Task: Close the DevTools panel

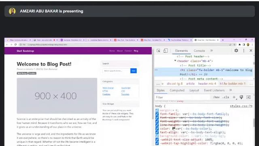Action: coord(251,50)
